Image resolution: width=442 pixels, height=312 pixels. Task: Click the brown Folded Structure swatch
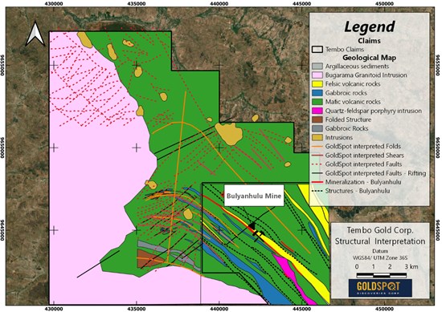pyautogui.click(x=317, y=120)
